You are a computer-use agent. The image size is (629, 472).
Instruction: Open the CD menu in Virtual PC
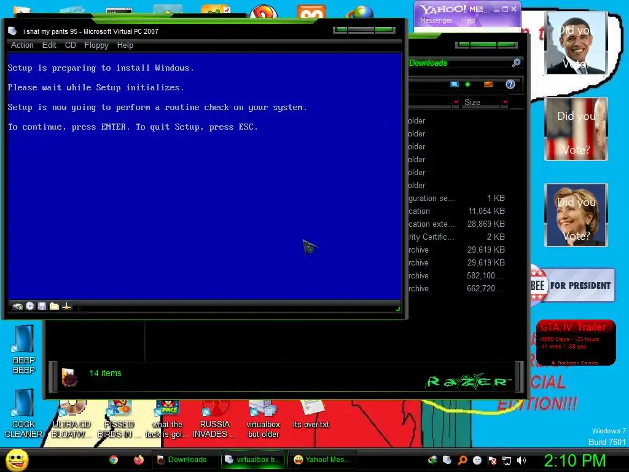pos(70,45)
